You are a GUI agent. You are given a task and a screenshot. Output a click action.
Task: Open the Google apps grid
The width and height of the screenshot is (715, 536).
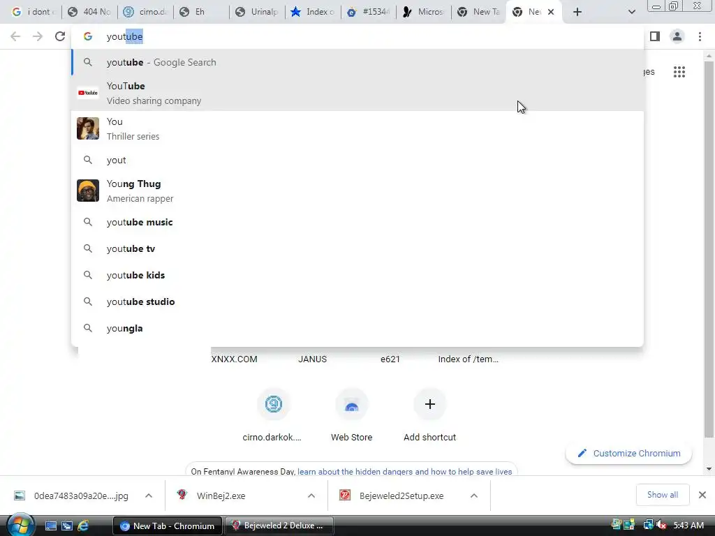point(679,72)
